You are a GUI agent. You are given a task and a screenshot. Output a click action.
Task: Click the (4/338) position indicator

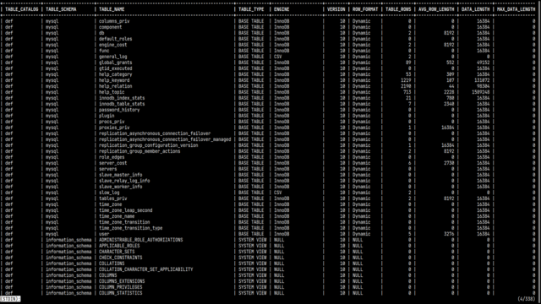click(x=526, y=299)
